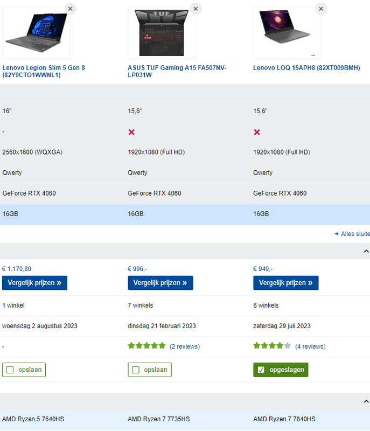Select the dinsdag 21 februari 2023 date

(162, 326)
